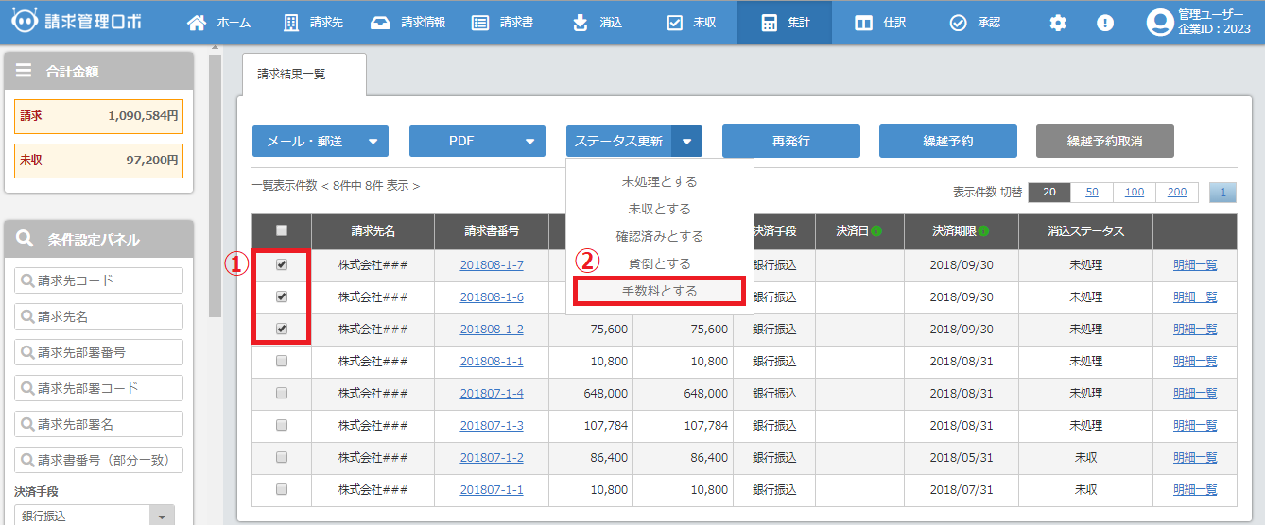1265x525 pixels.
Task: Click the green info icon beside 決済日
Action: 875,231
